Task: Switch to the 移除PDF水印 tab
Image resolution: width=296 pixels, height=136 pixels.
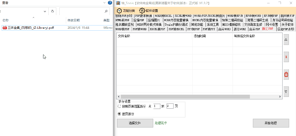Action: [124, 16]
